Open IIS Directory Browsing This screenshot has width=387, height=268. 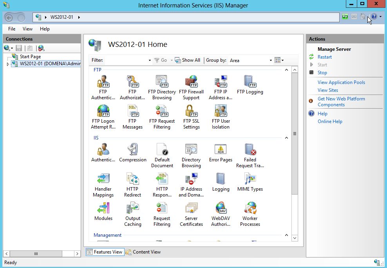(x=191, y=155)
